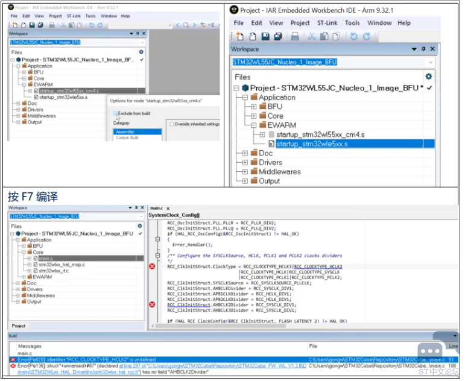The width and height of the screenshot is (465, 381).
Task: Select stm32wlxx_it.c in bottom Workspace tree
Action: (54, 271)
